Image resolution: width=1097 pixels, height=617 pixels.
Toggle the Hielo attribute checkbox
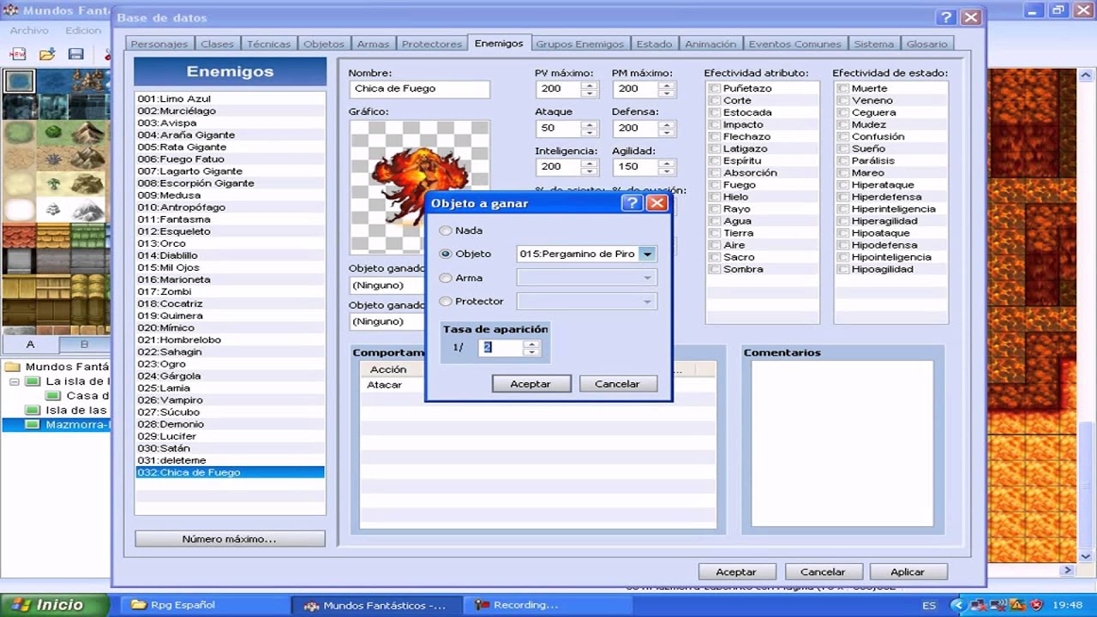715,196
